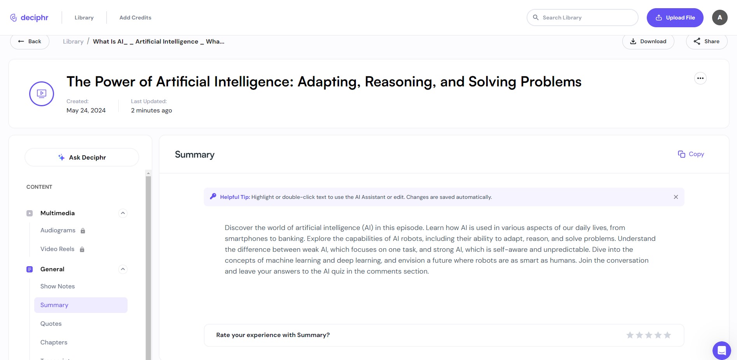Click the Audiograms lock icon
This screenshot has height=360, width=737.
83,231
